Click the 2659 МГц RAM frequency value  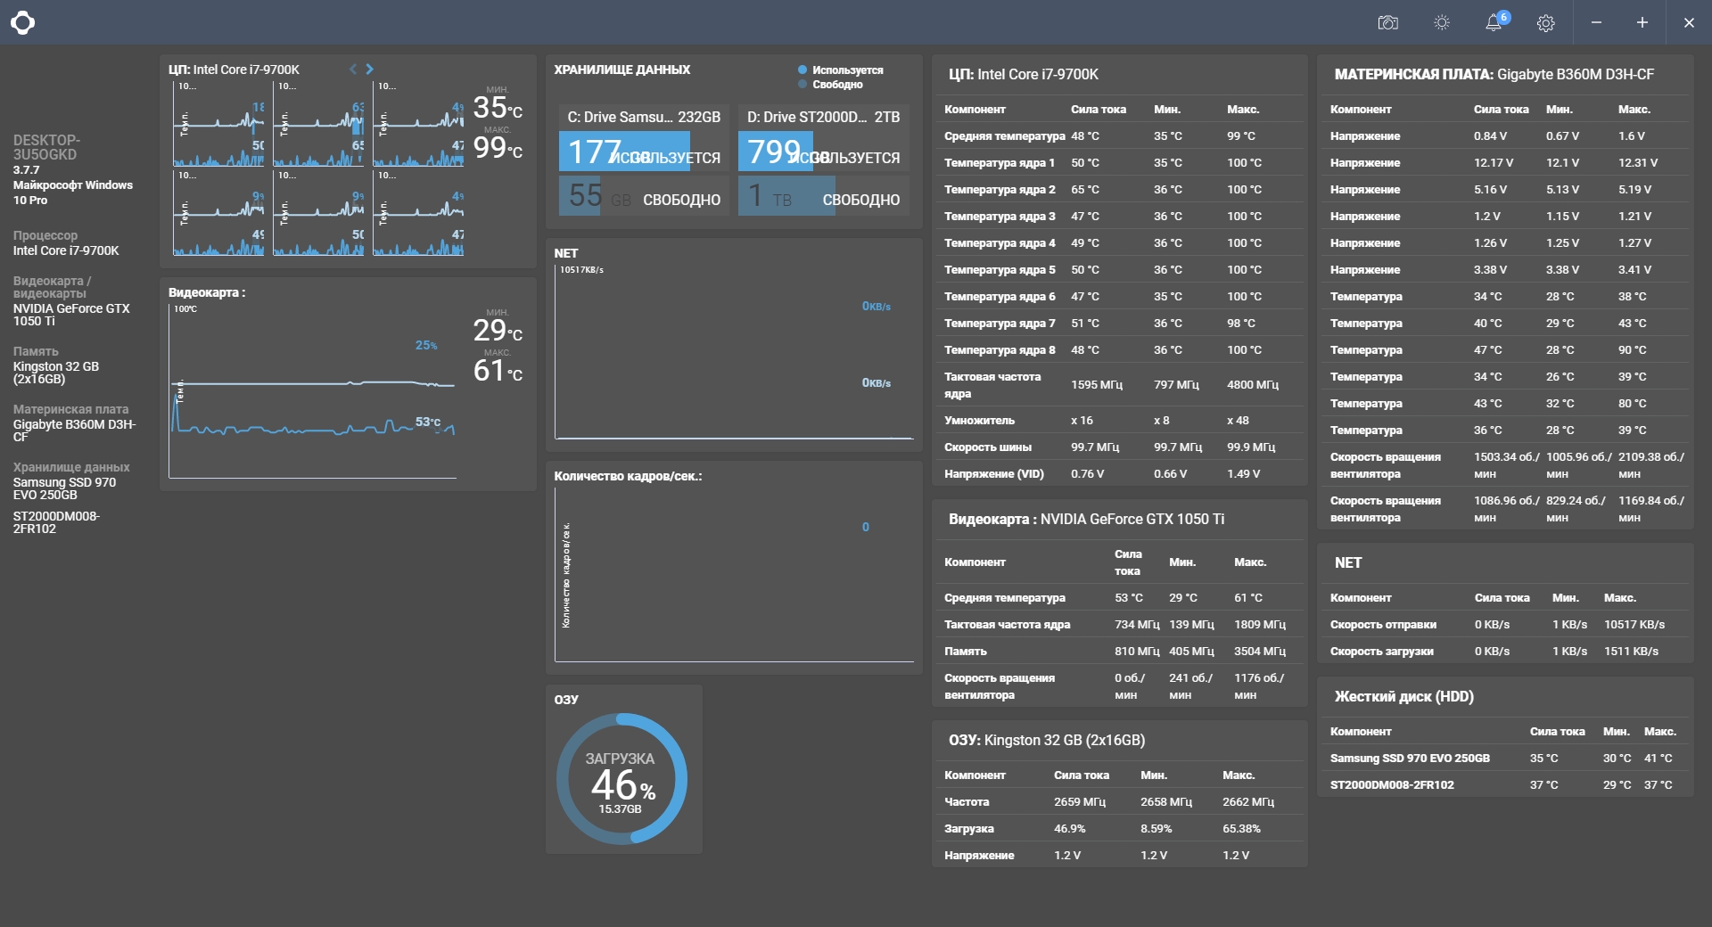coord(1080,802)
